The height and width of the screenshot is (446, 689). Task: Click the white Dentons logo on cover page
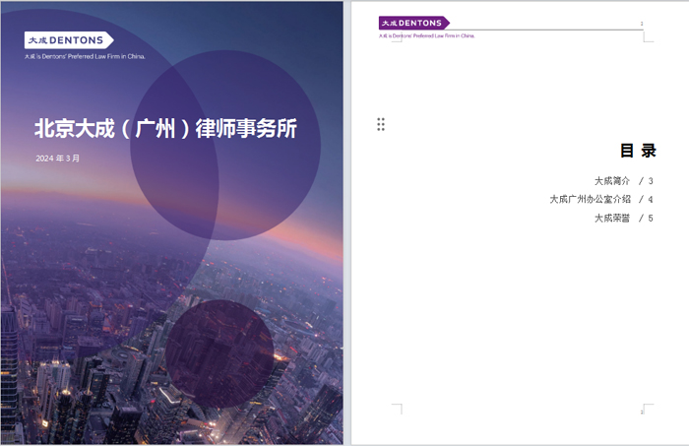click(69, 40)
